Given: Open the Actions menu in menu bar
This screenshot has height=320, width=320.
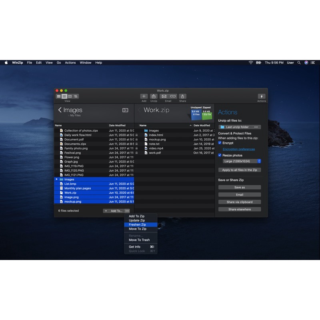Looking at the screenshot, I should tap(70, 63).
